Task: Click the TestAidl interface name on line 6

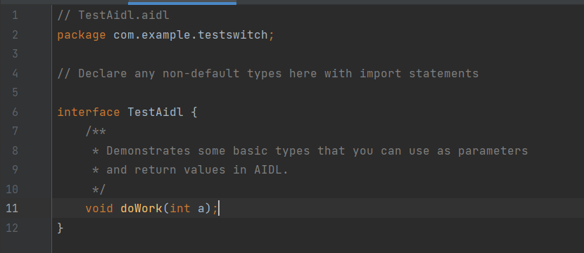Action: pos(155,112)
